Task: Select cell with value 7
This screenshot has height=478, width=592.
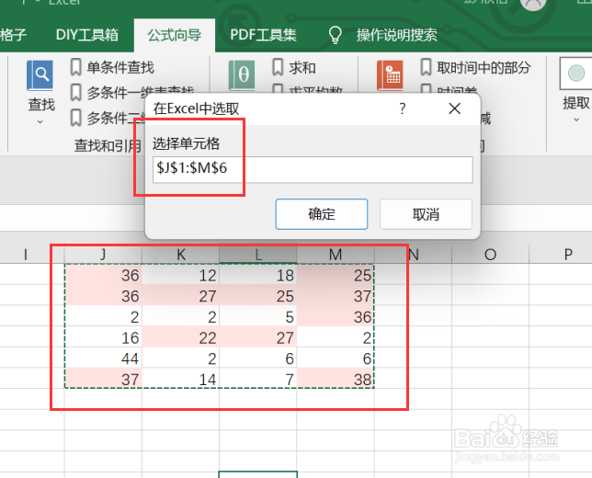Action: point(258,379)
